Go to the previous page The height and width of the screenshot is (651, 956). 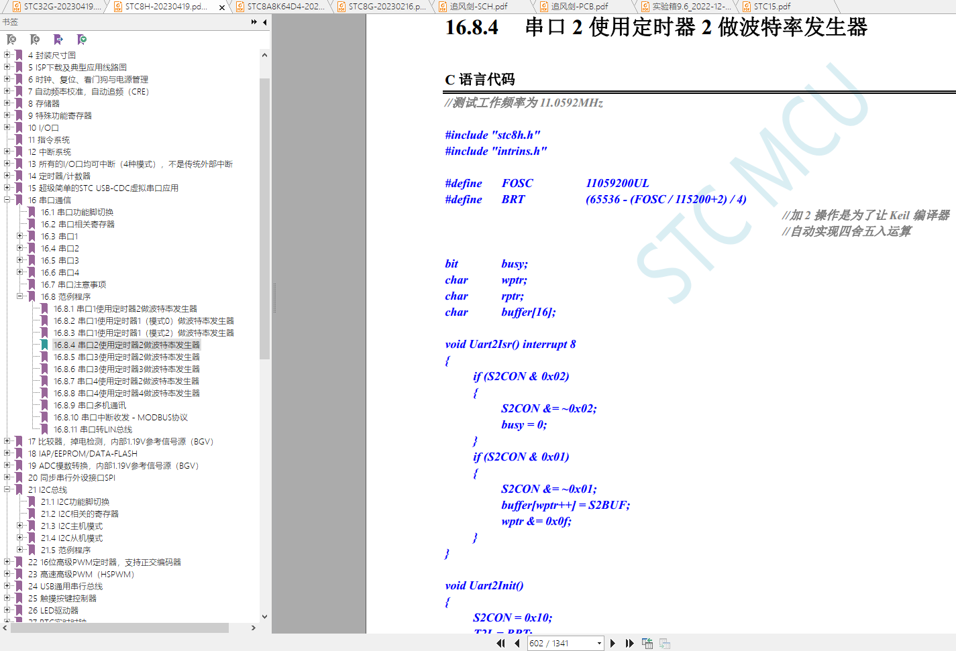coord(517,643)
